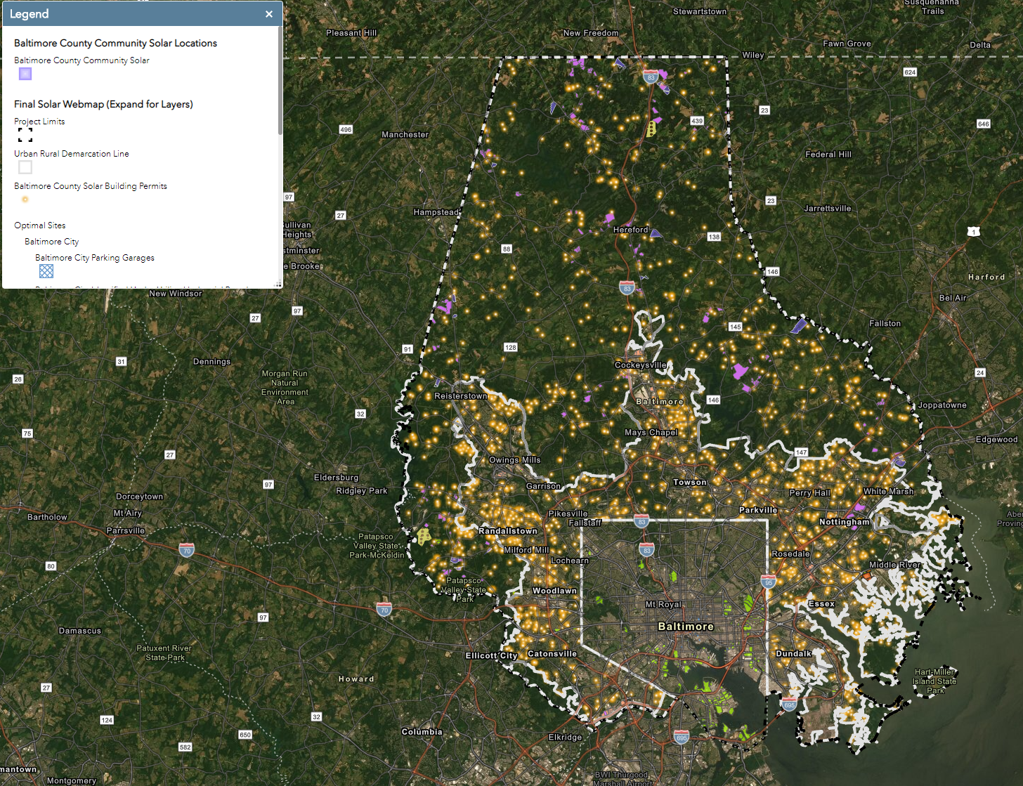Image resolution: width=1023 pixels, height=786 pixels.
Task: Click the Route 582 marker
Action: [185, 747]
